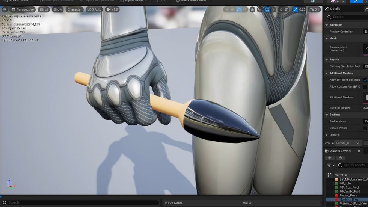
Task: Close the Asset Browser tab
Action: (359, 151)
